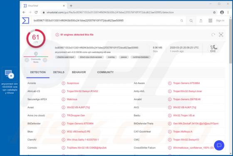
Task: Click the 61 detection score circle
Action: tap(36, 39)
